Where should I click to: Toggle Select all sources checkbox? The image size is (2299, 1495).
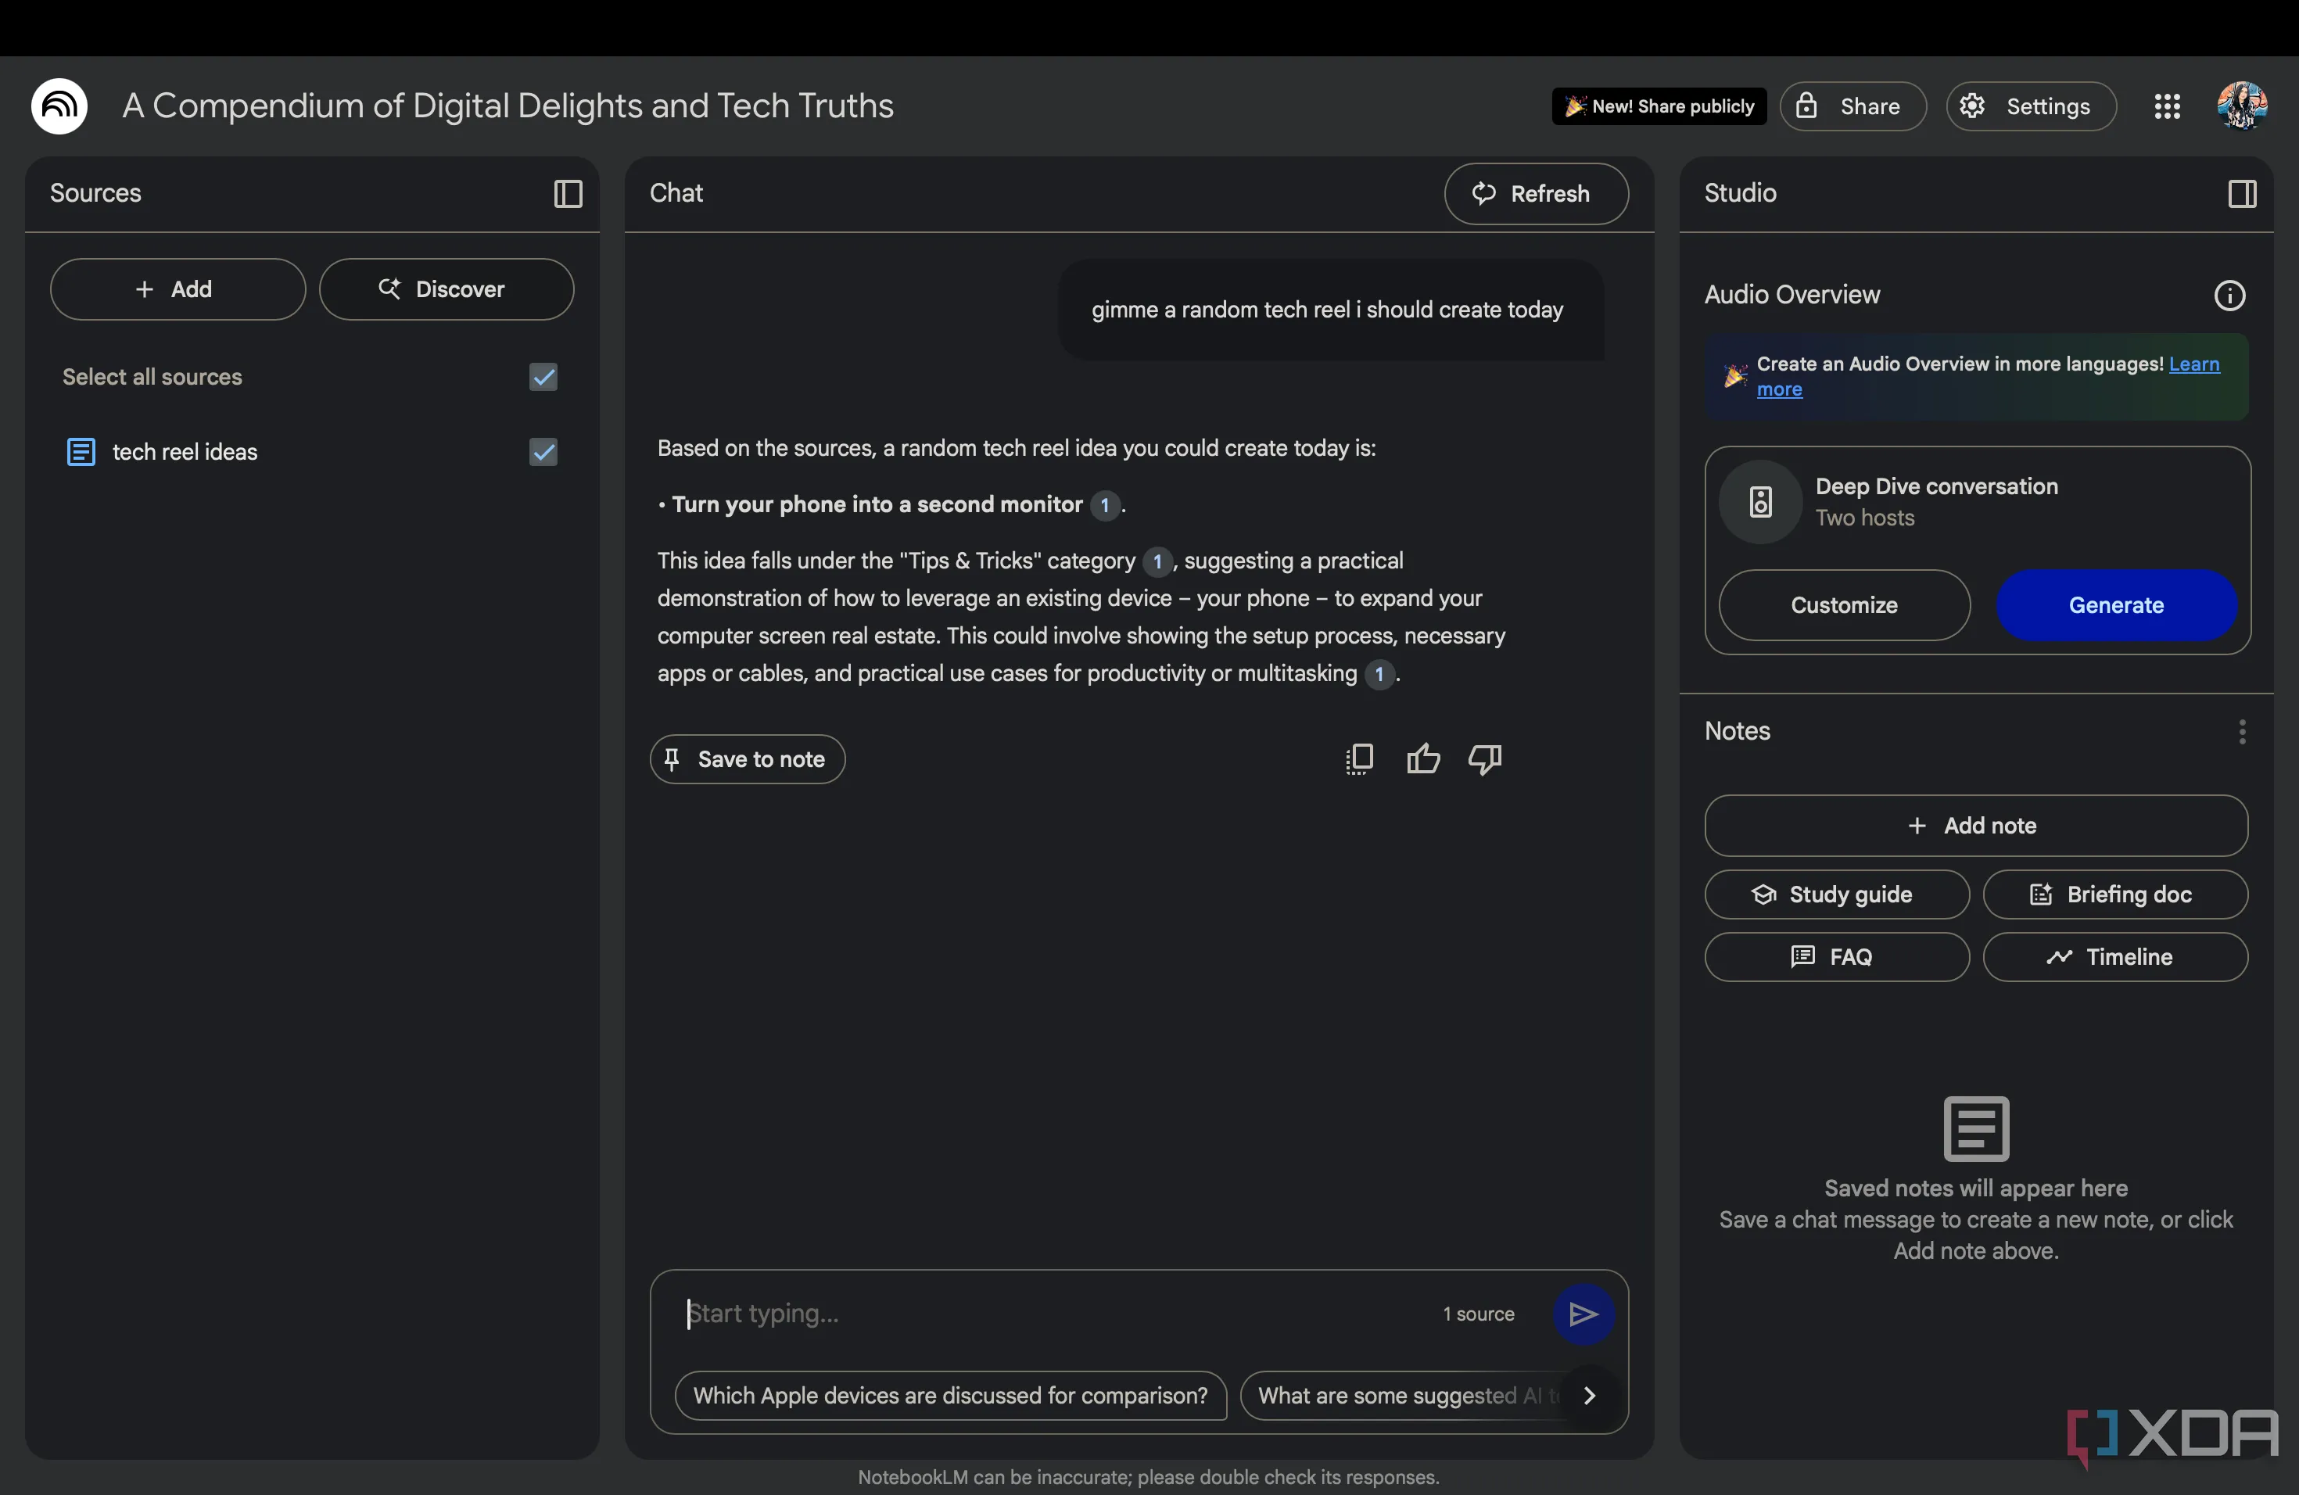click(543, 377)
